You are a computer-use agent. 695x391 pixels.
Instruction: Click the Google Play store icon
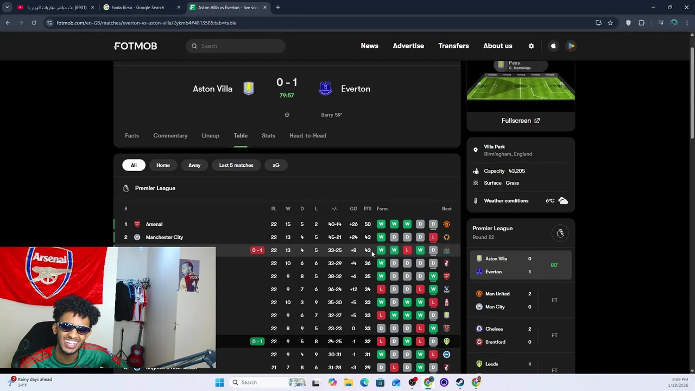(x=571, y=46)
